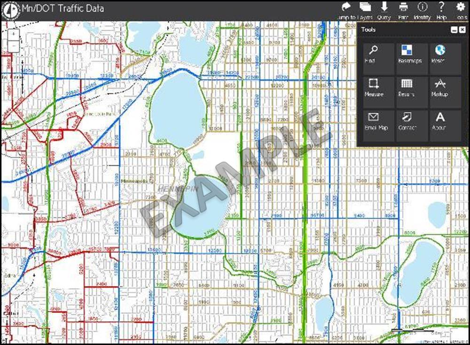Viewport: 470px width, 345px height.
Task: Minimize the Tools panel
Action: [454, 30]
